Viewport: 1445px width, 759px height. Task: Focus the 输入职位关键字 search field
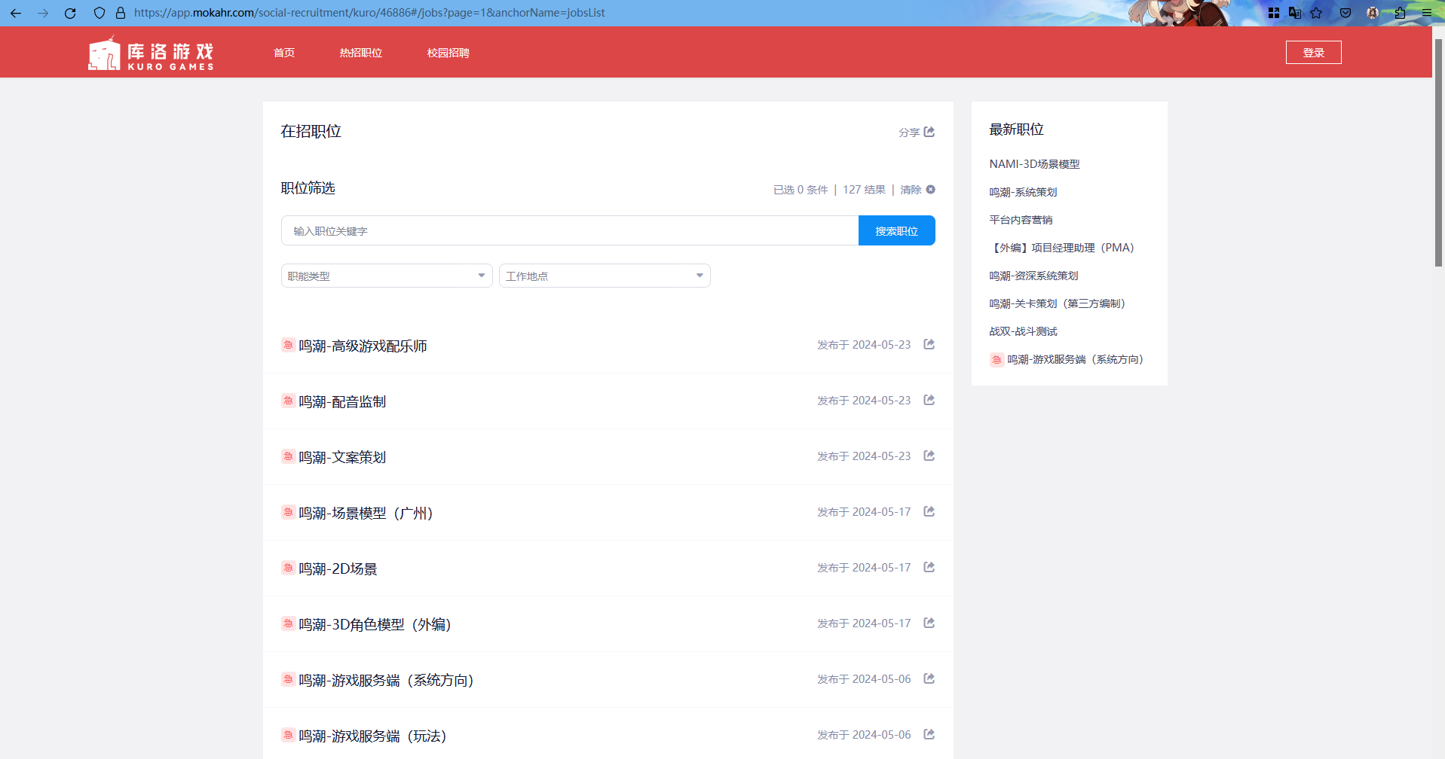(x=570, y=230)
